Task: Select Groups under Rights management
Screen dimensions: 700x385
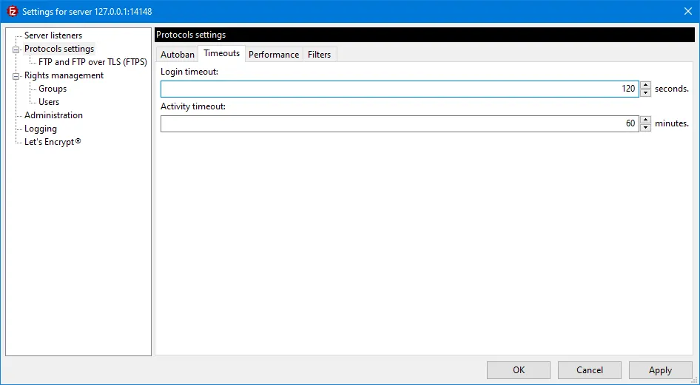Action: point(53,89)
